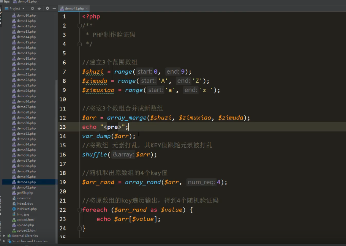Select the PHPExcel.php class file icon
The height and width of the screenshot is (246, 346).
[14, 209]
